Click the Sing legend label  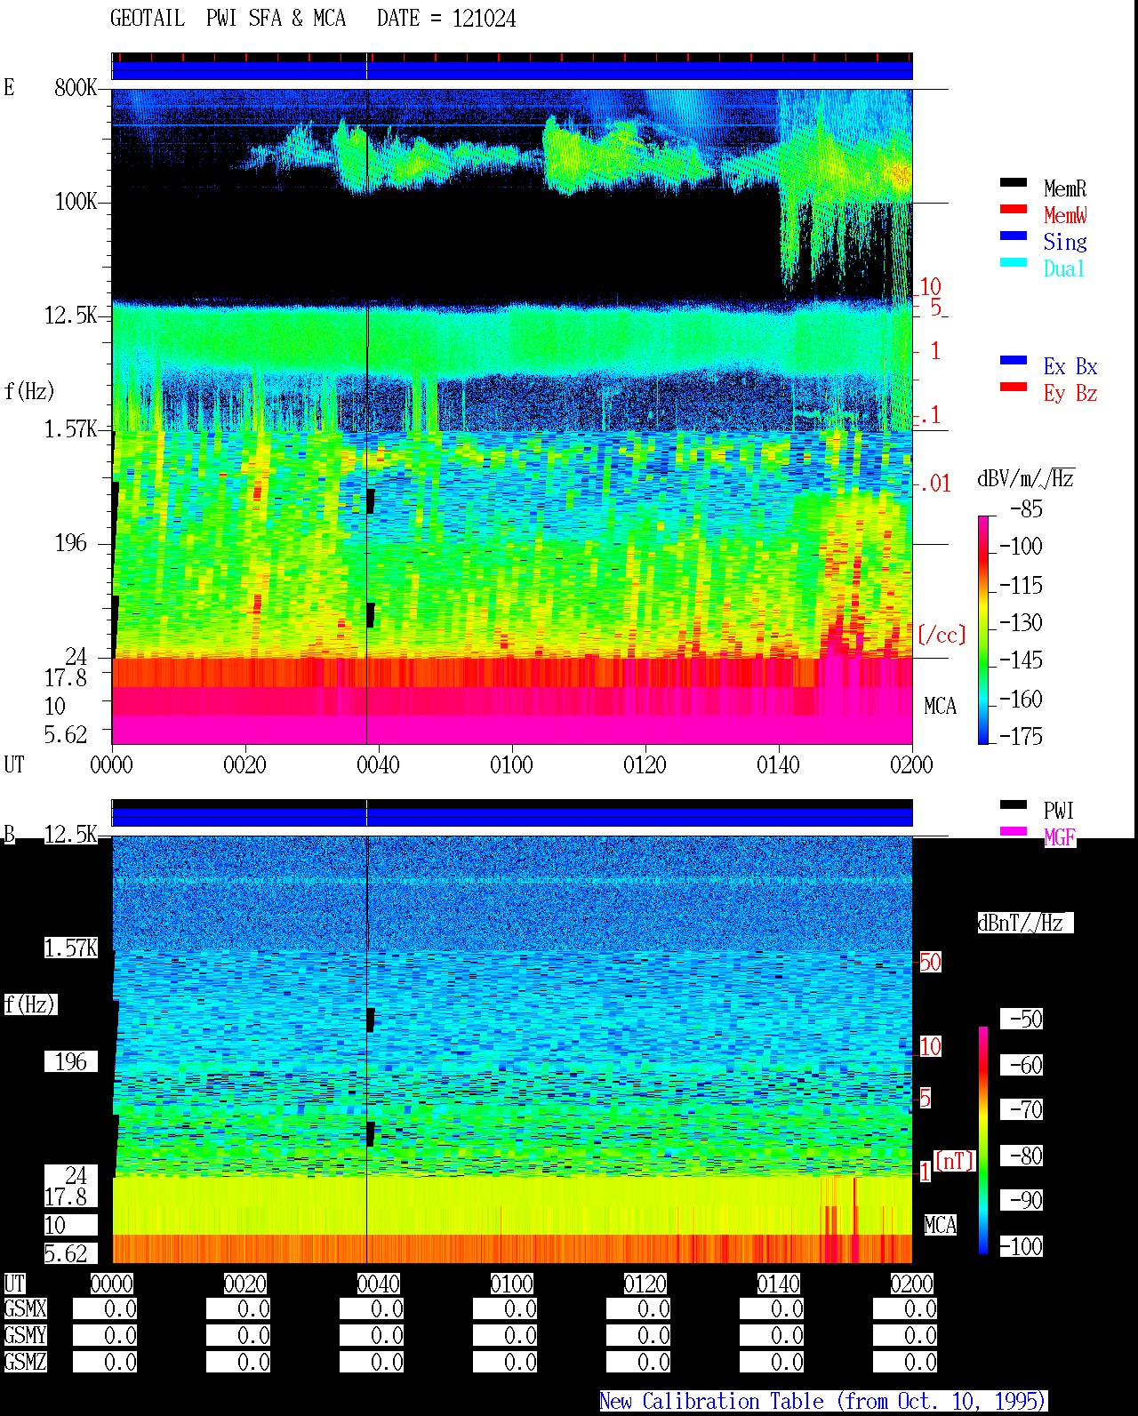coord(1065,242)
